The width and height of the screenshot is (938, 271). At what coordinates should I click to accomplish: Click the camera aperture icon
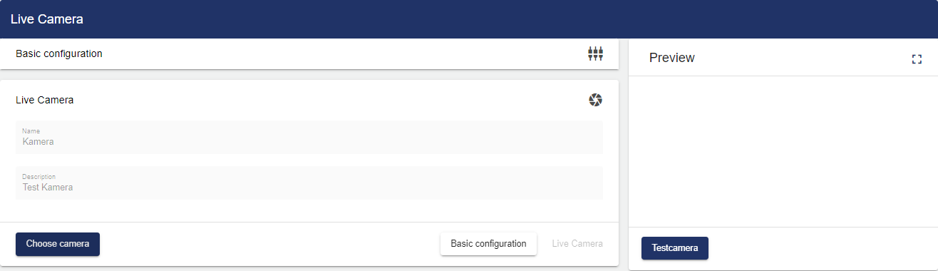tap(595, 100)
